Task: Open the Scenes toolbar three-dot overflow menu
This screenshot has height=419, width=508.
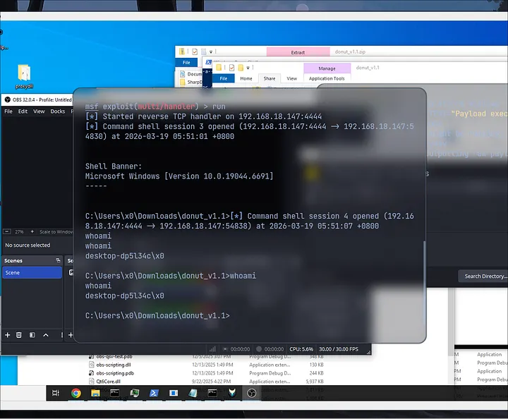Action: pyautogui.click(x=61, y=335)
